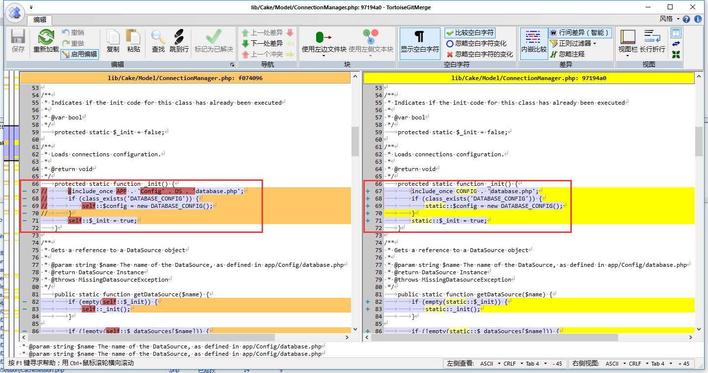Click the Copy (复制) icon
The height and width of the screenshot is (373, 708).
(113, 38)
